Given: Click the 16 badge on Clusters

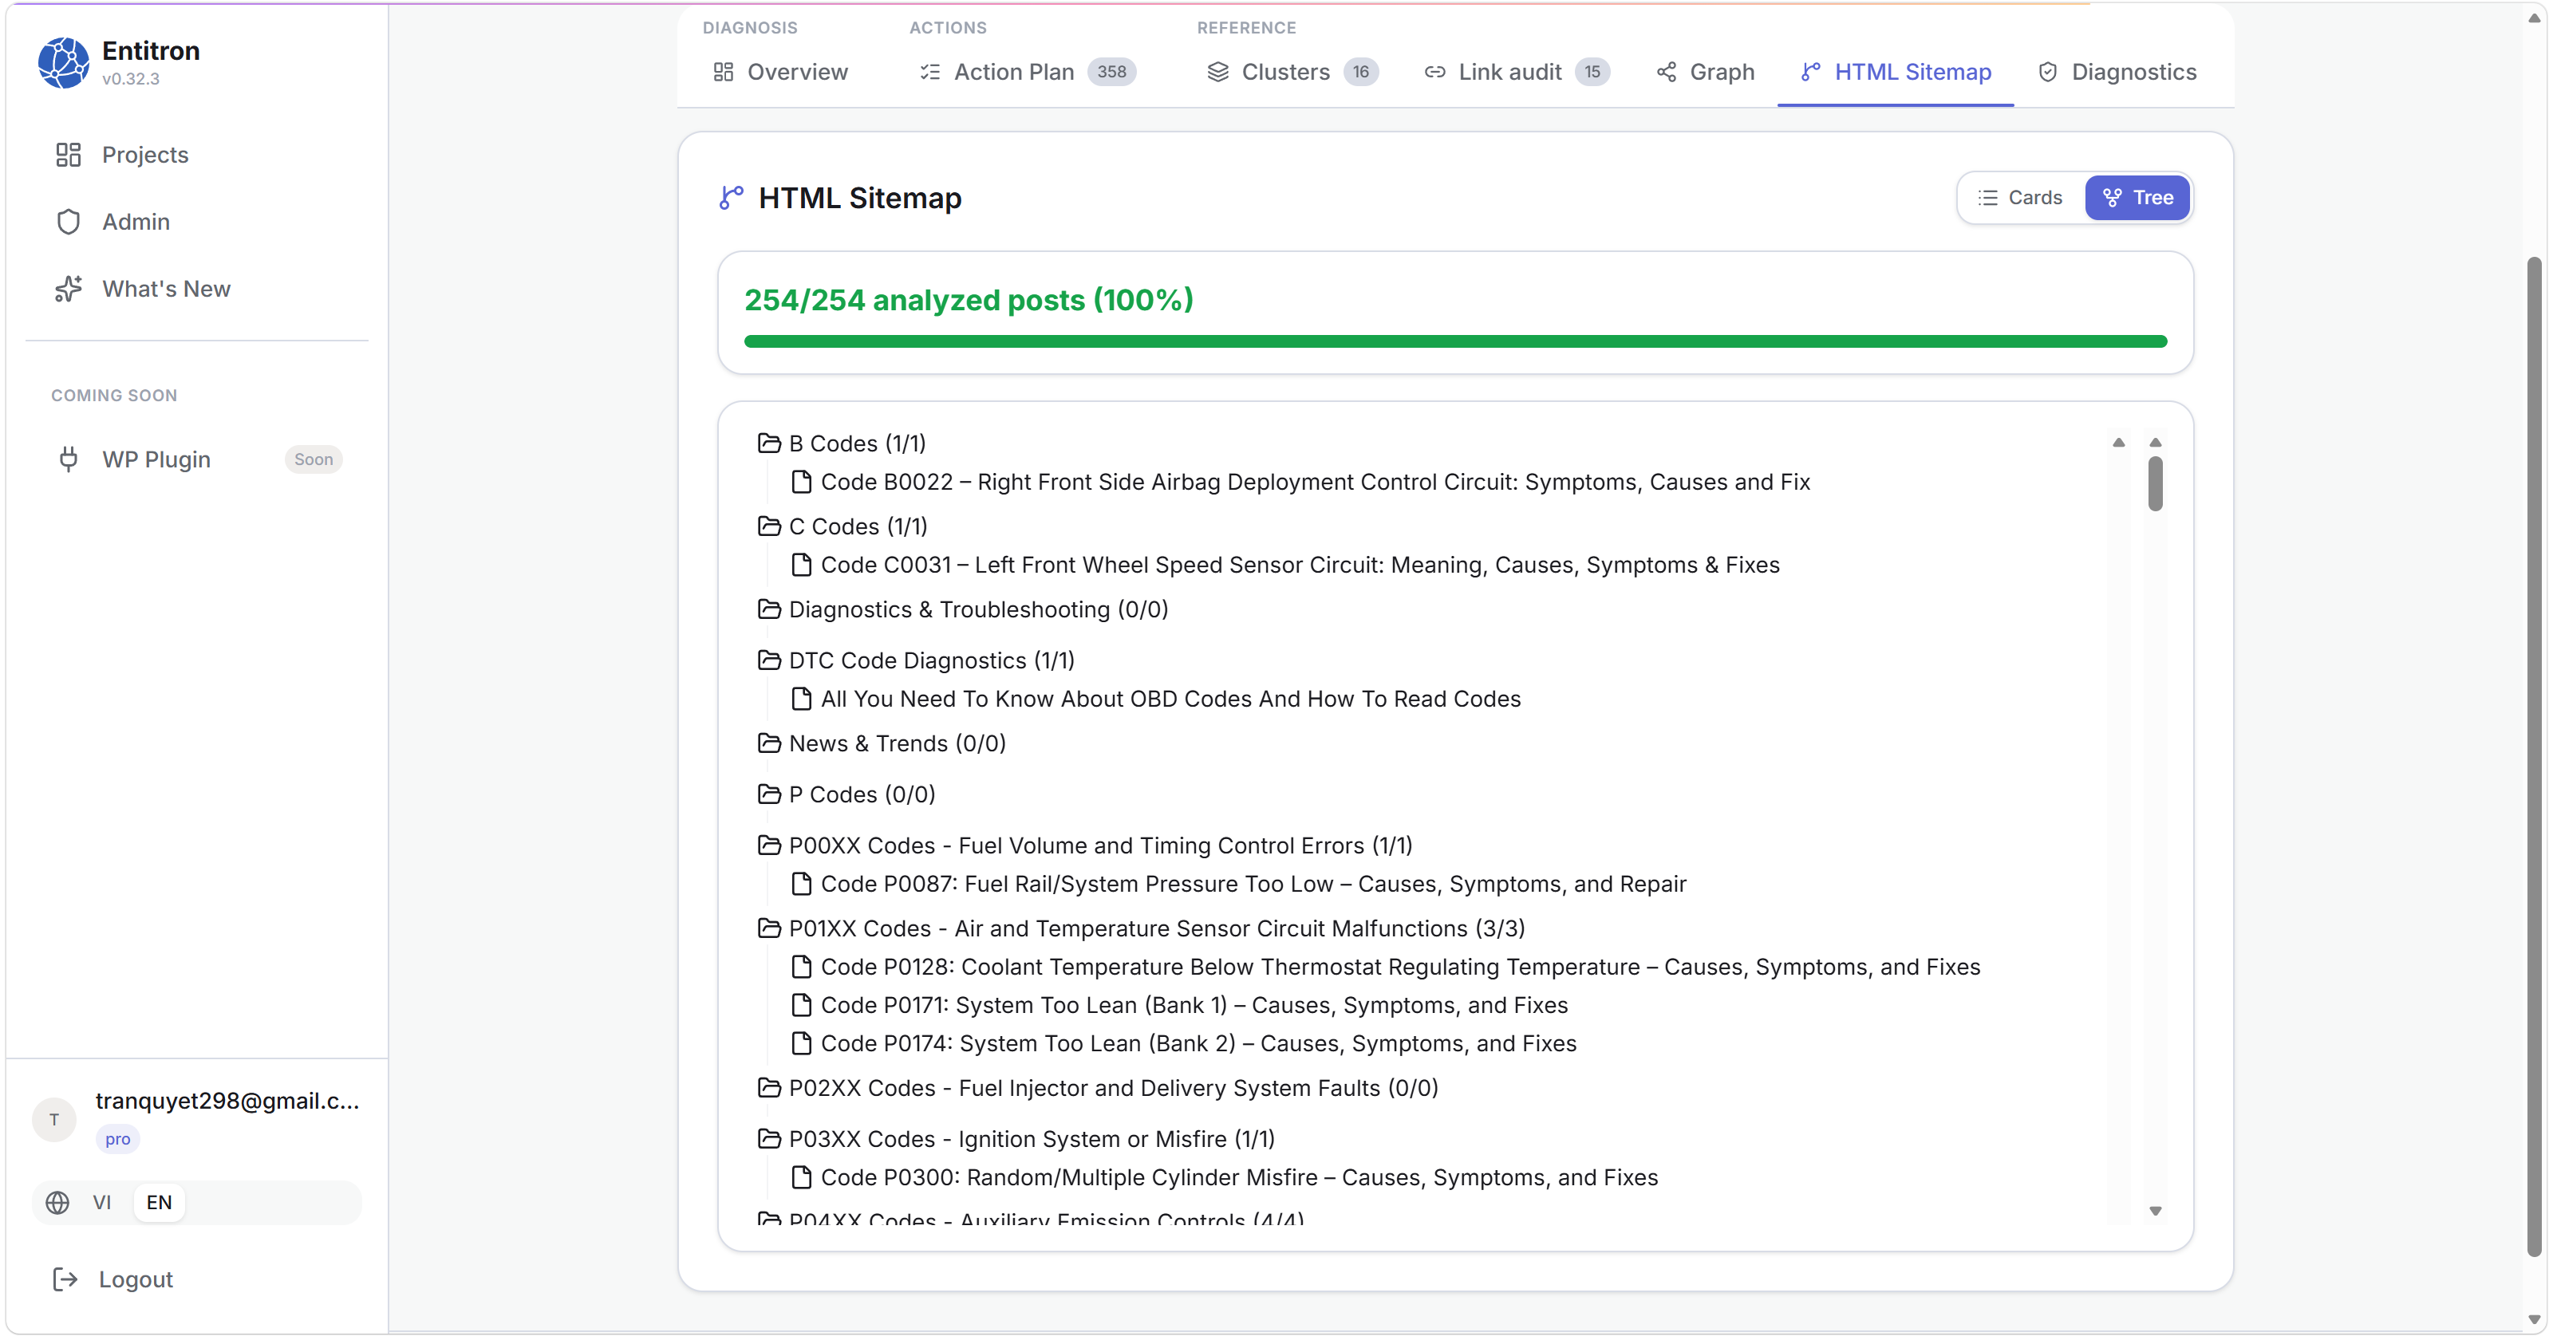Looking at the screenshot, I should pyautogui.click(x=1361, y=71).
